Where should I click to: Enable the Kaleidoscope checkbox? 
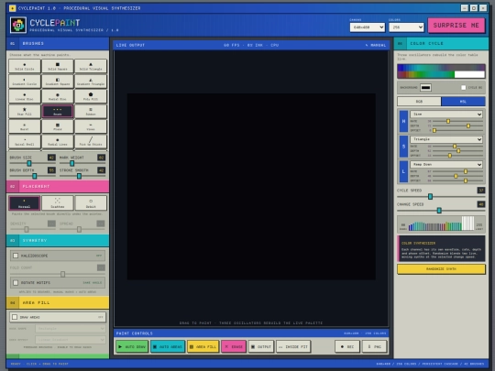16,256
